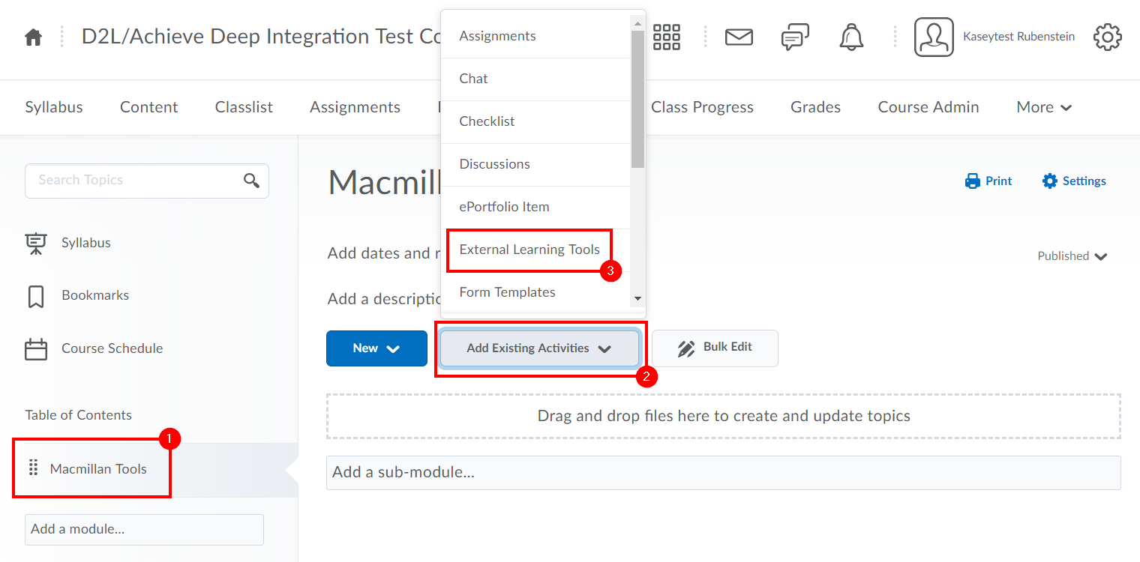The height and width of the screenshot is (562, 1140).
Task: Open account settings with the gear icon
Action: click(1108, 37)
